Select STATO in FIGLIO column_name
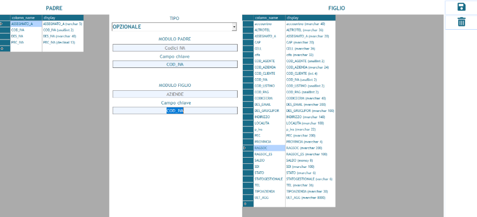 [x=270, y=172]
